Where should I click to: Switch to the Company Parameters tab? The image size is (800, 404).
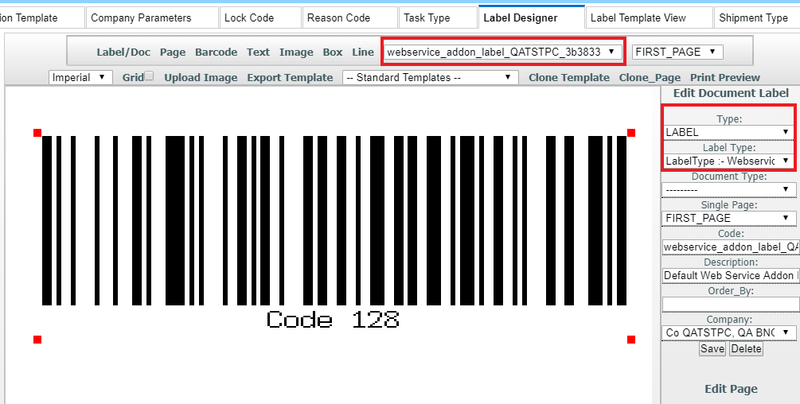coord(152,17)
